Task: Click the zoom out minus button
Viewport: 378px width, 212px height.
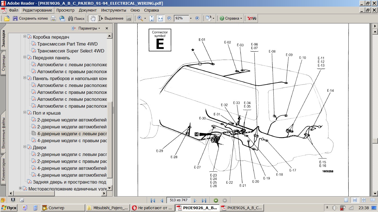Action: [169, 18]
